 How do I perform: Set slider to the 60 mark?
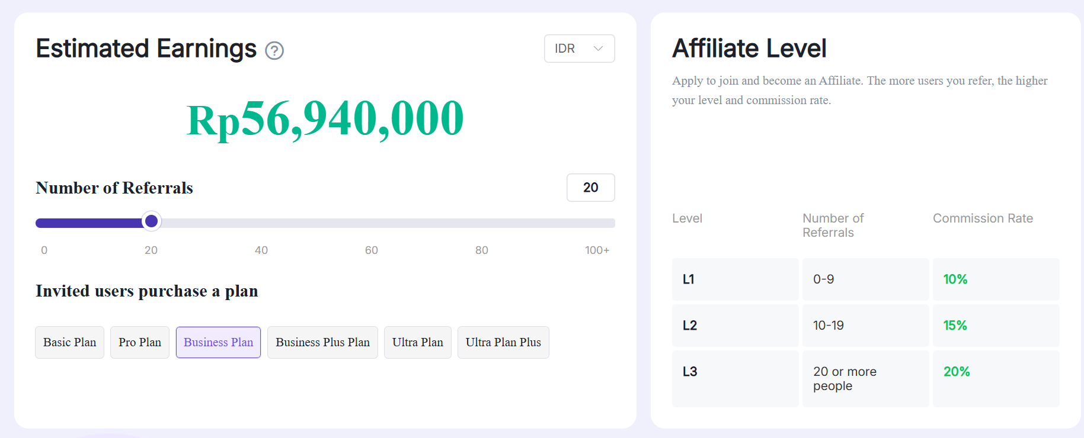[372, 223]
